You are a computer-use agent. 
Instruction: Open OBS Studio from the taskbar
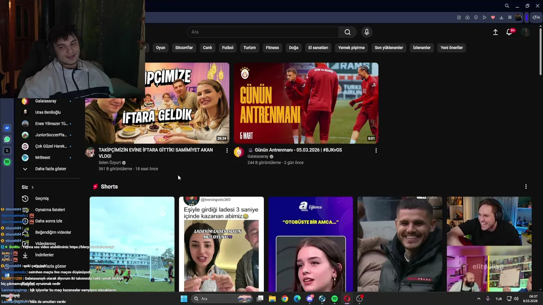(359, 299)
